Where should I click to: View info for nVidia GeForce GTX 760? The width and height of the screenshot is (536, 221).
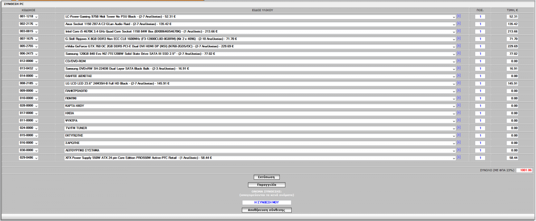pos(458,46)
